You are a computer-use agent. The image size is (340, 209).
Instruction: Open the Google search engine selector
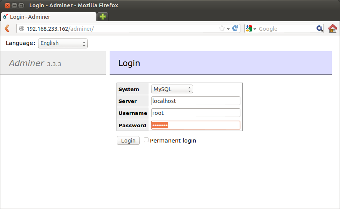pos(251,28)
